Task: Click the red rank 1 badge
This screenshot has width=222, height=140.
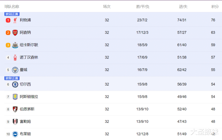Action: [x=8, y=20]
